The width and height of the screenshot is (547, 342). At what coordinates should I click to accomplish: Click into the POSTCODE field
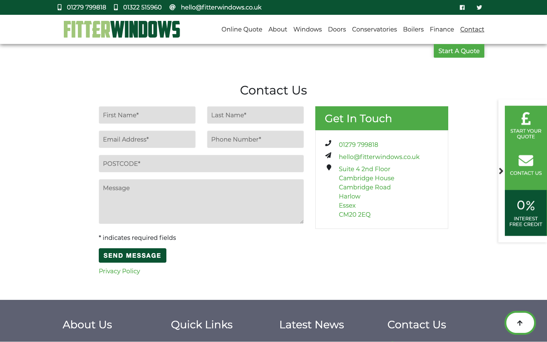(201, 164)
